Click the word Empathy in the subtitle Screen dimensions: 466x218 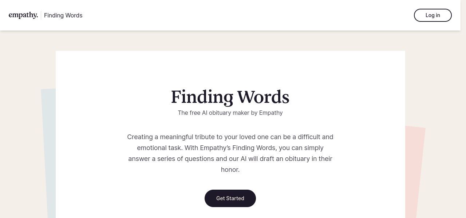click(x=271, y=113)
